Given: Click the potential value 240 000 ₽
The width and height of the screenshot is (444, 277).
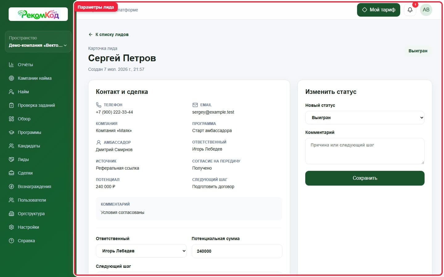Looking at the screenshot, I should pos(105,187).
